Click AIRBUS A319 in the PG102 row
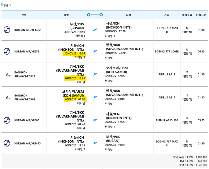The image size is (209, 169). pyautogui.click(x=167, y=98)
